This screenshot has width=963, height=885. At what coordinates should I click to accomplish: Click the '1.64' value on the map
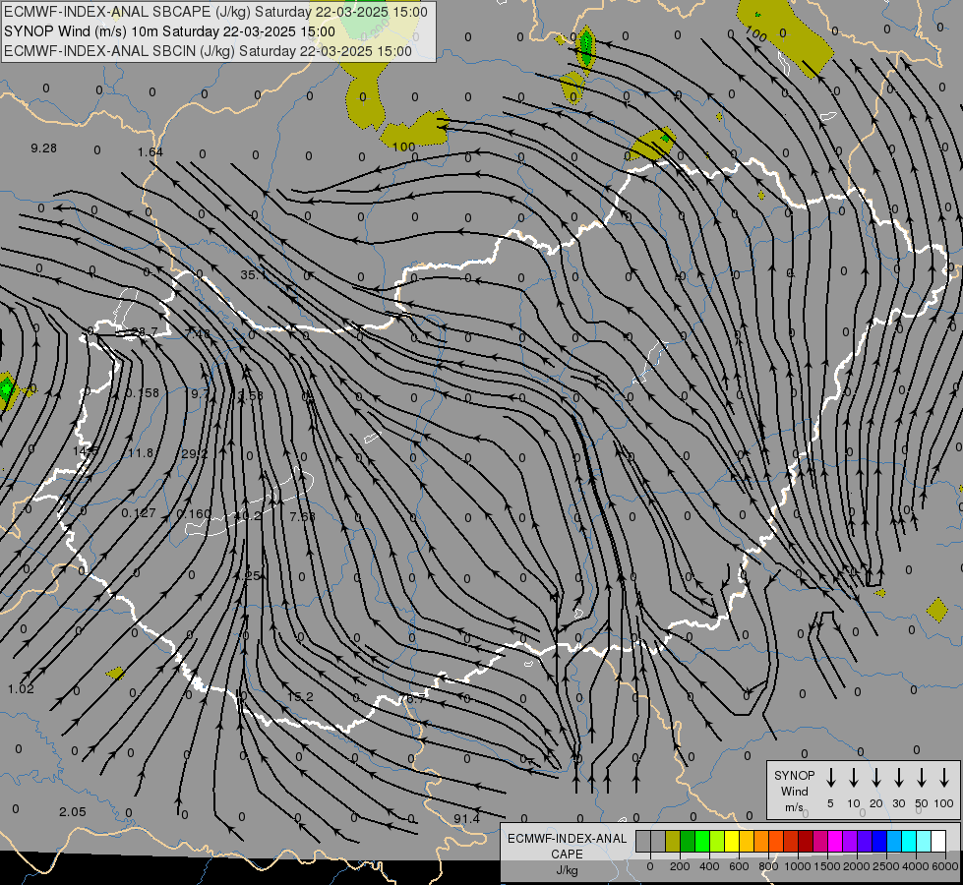(150, 151)
